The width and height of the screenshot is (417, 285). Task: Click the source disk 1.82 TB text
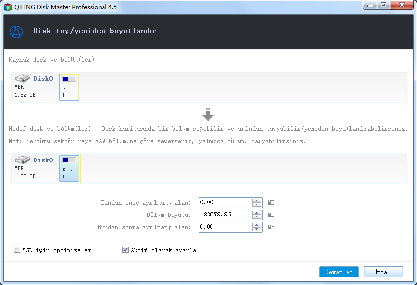(25, 95)
